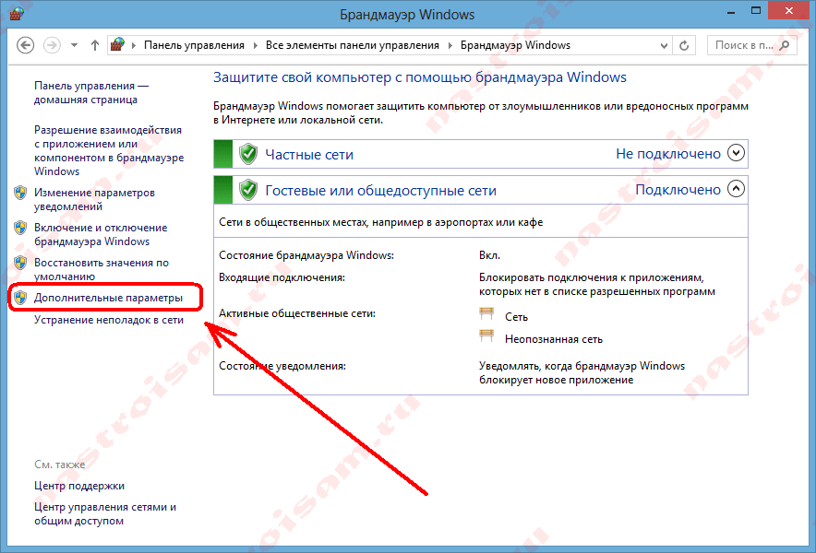The image size is (816, 553).
Task: Collapse the 'Гостевые или общедоступные сети' section
Action: tap(736, 189)
